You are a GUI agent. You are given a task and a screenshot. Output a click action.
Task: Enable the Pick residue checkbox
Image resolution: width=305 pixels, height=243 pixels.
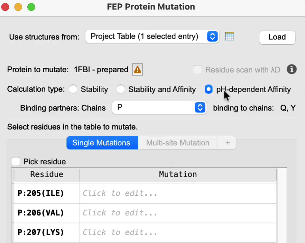tap(16, 162)
